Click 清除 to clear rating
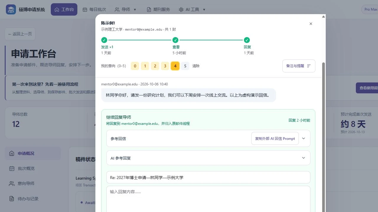378x212 pixels. point(196,66)
